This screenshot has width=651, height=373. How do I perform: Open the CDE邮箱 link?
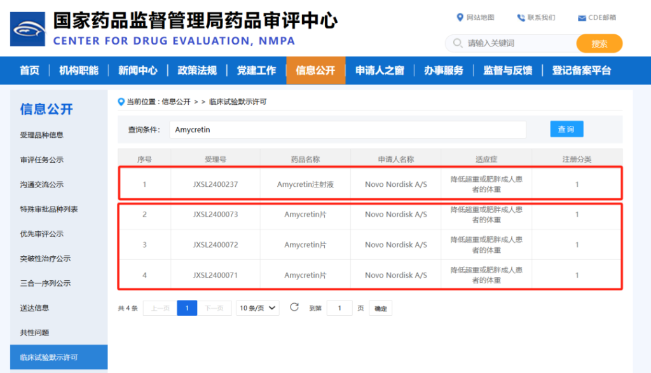point(602,17)
